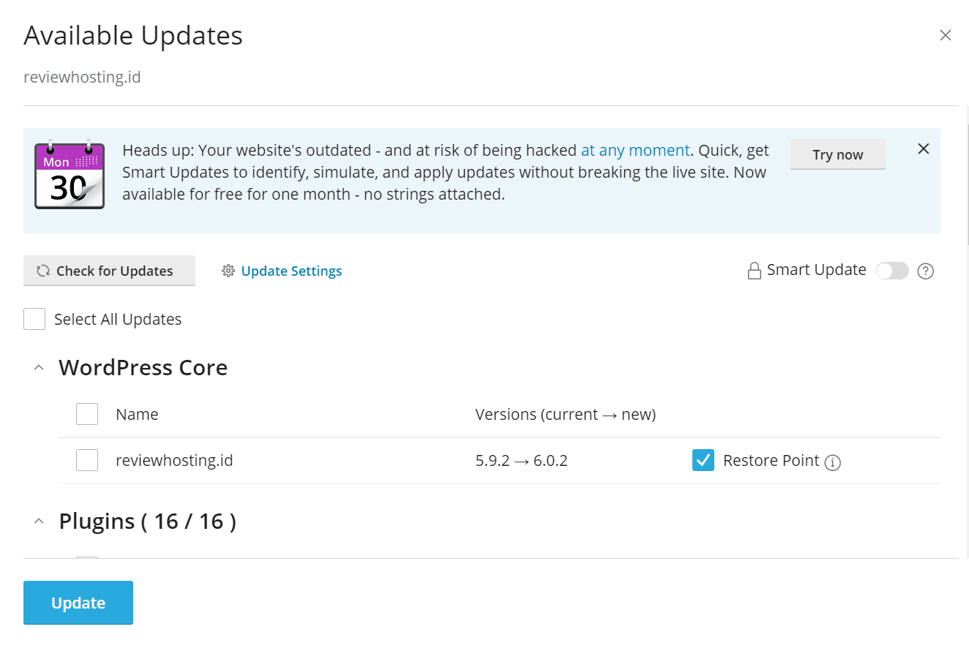Click the Try now button
This screenshot has height=651, width=969.
837,155
